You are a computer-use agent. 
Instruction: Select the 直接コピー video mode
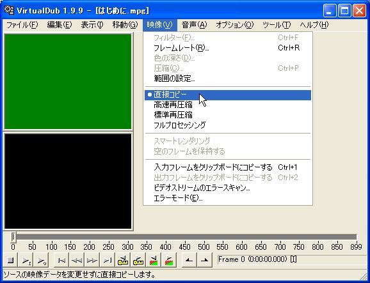(228, 95)
